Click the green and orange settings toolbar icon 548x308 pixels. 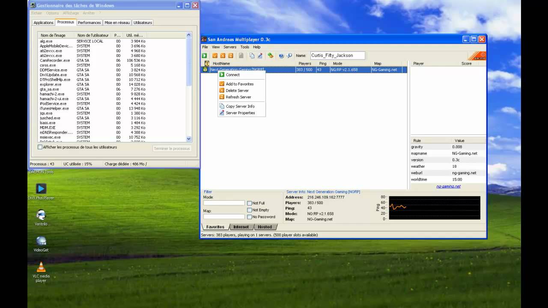tap(271, 56)
